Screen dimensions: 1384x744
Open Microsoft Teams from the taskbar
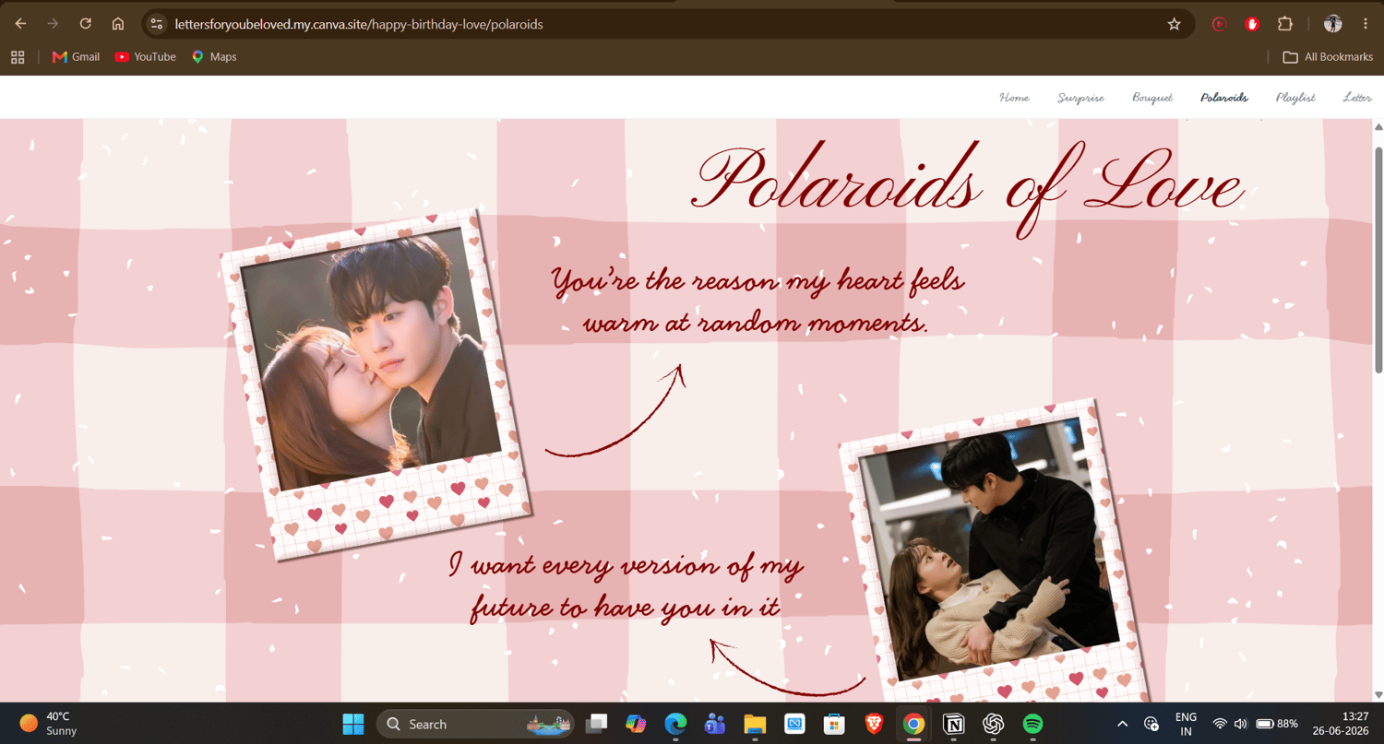pos(715,724)
